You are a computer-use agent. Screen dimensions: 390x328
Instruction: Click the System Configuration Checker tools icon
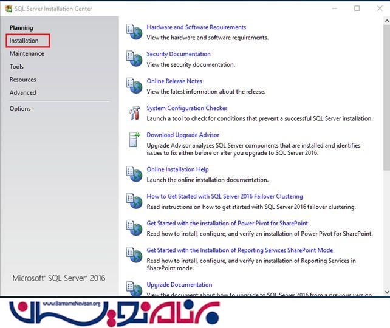point(134,112)
